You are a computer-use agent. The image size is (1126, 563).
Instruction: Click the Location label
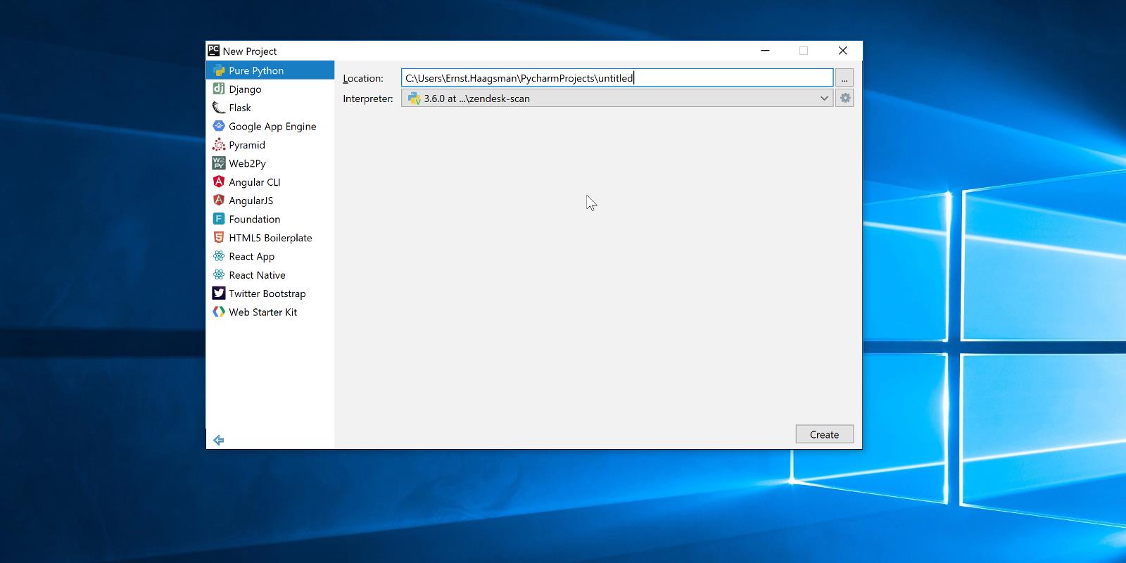[363, 78]
